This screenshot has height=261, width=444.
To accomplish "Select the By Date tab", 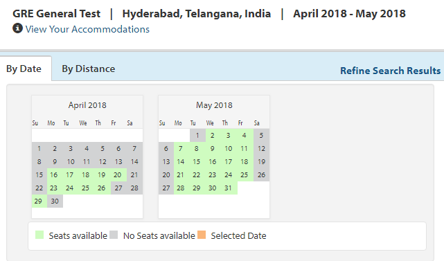I will point(24,69).
